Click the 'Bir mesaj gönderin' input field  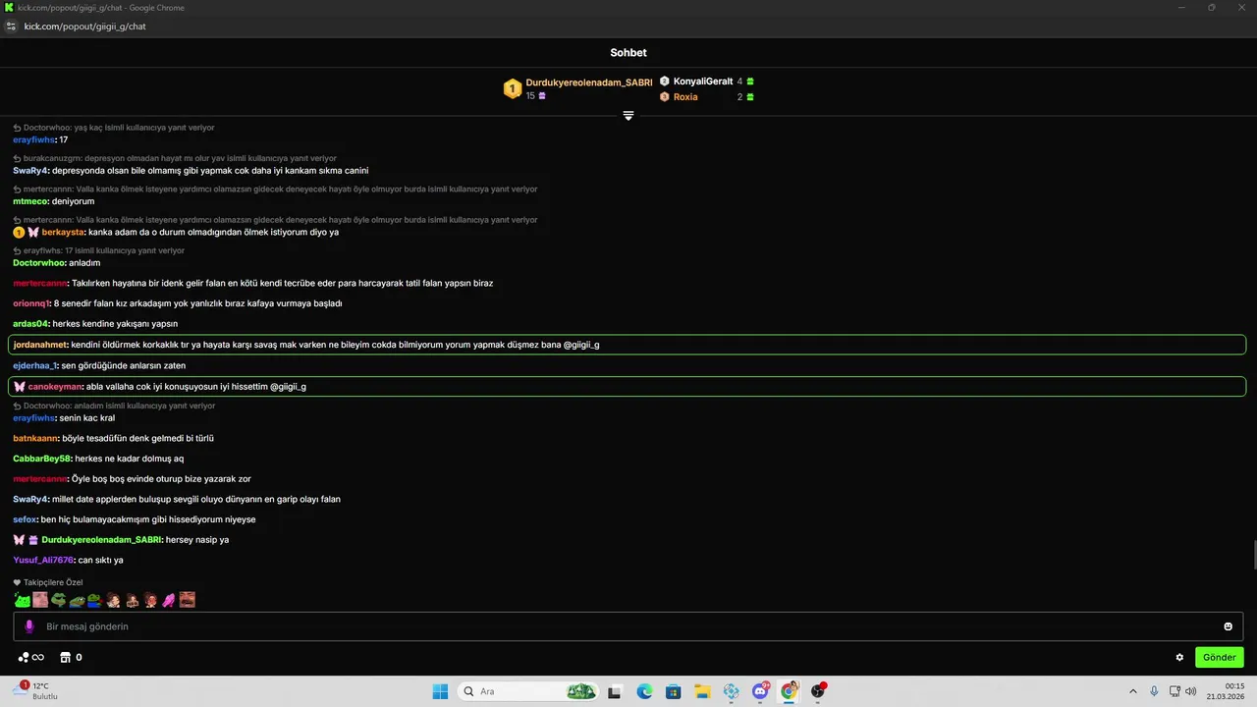pos(628,626)
